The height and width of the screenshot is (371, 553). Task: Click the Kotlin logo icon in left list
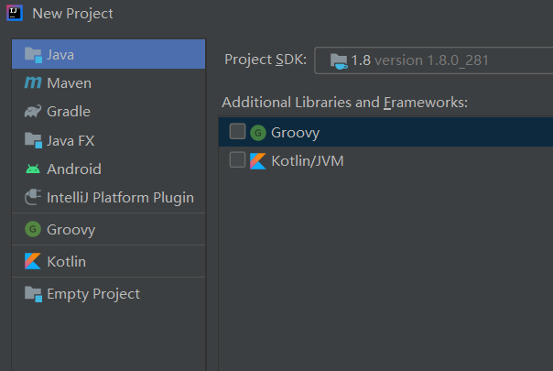tap(33, 262)
